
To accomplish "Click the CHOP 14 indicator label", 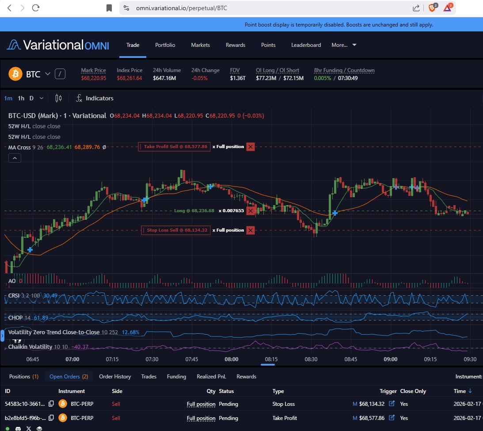I will click(x=19, y=318).
